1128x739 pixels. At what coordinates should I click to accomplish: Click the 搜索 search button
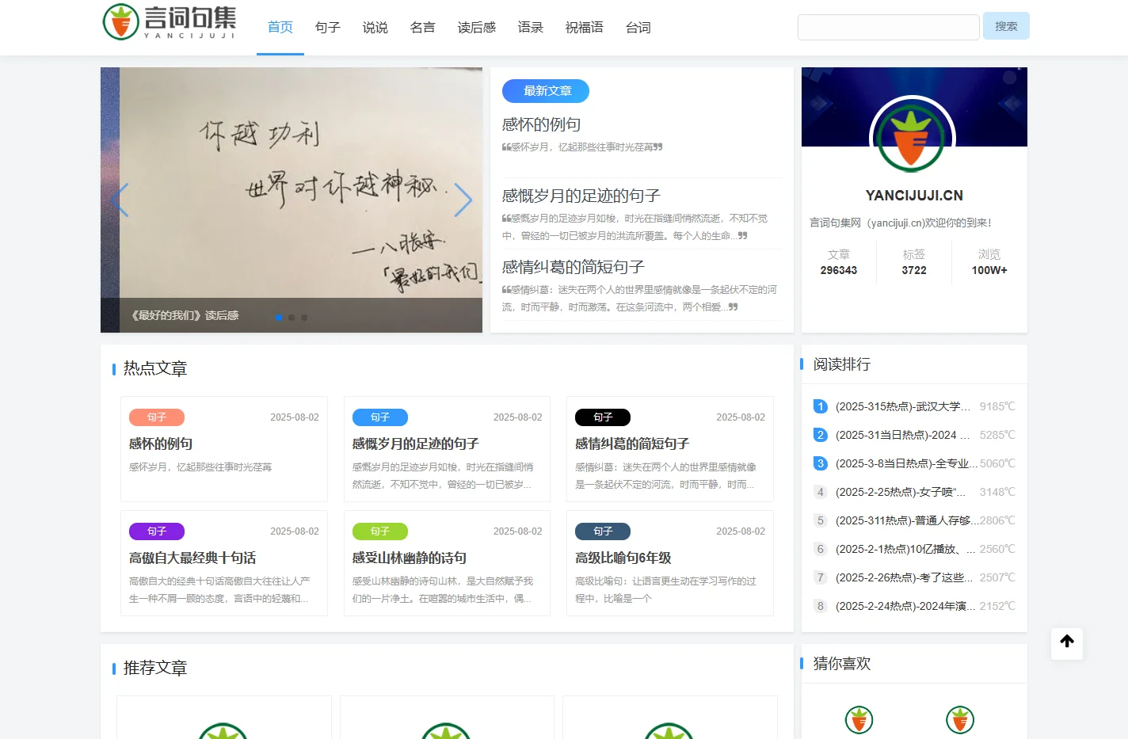(1006, 26)
